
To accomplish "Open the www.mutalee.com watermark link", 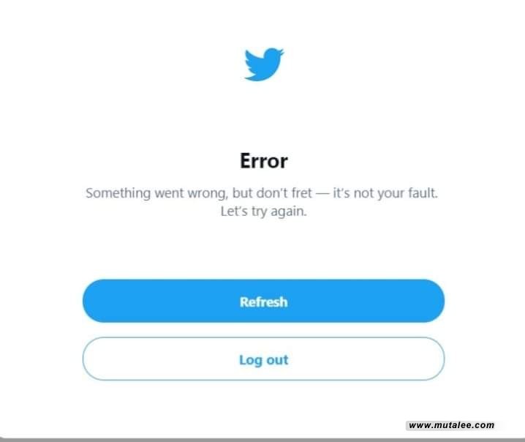I will tap(451, 425).
